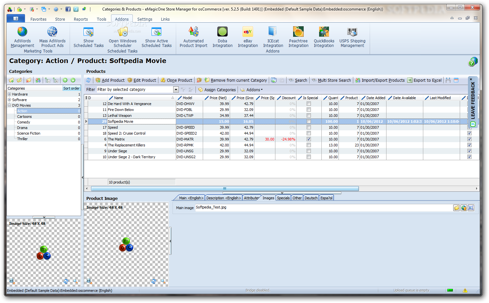489x303 pixels.
Task: Switch to the Store ribbon tab
Action: (x=60, y=19)
